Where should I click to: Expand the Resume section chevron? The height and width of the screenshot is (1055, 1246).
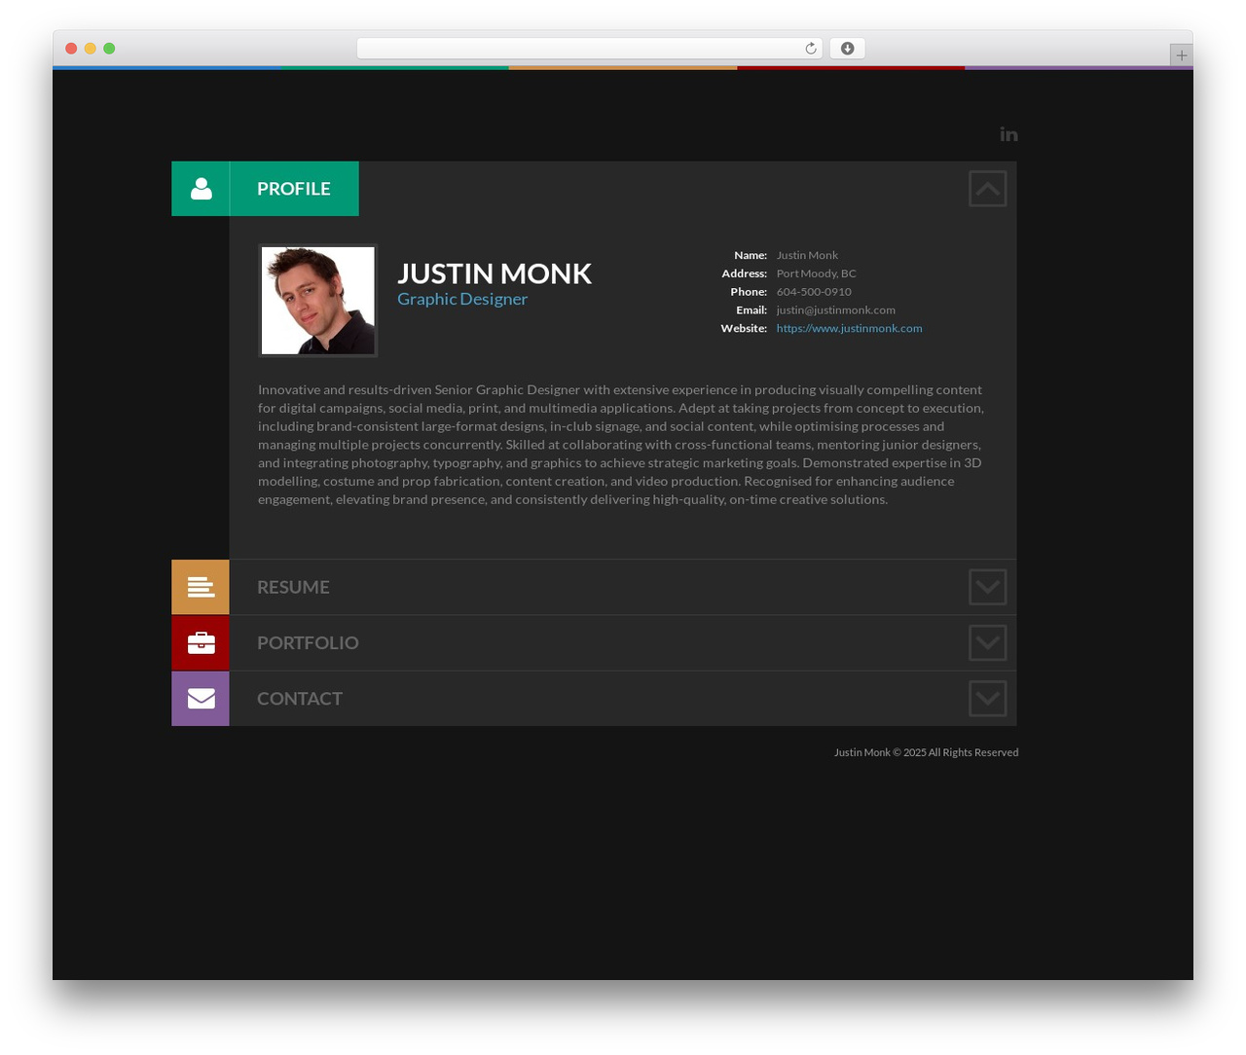[987, 587]
